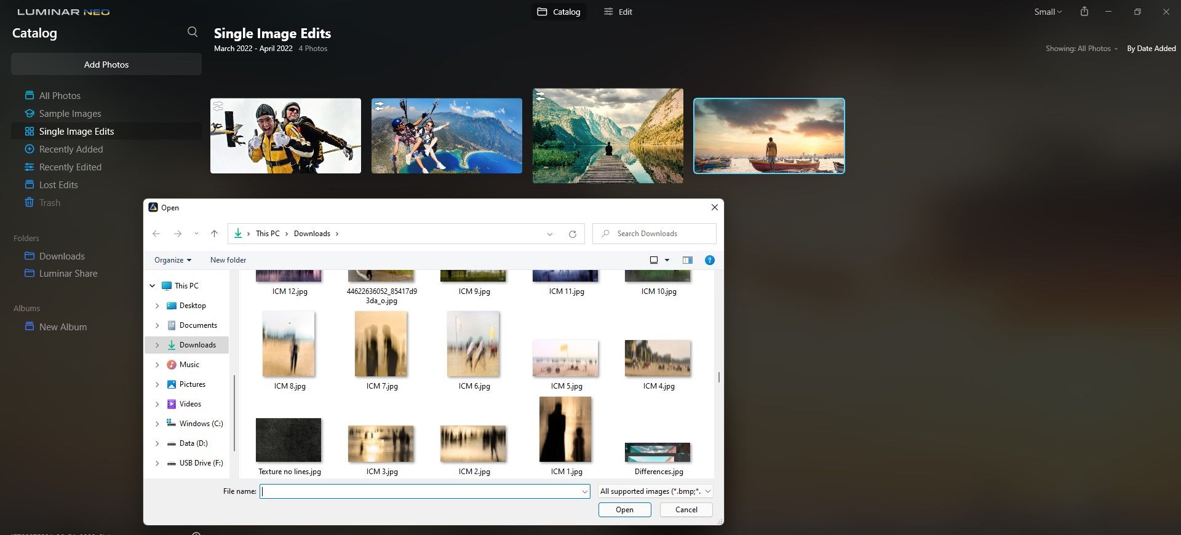Open the dialog Help button
The width and height of the screenshot is (1181, 535).
[710, 260]
